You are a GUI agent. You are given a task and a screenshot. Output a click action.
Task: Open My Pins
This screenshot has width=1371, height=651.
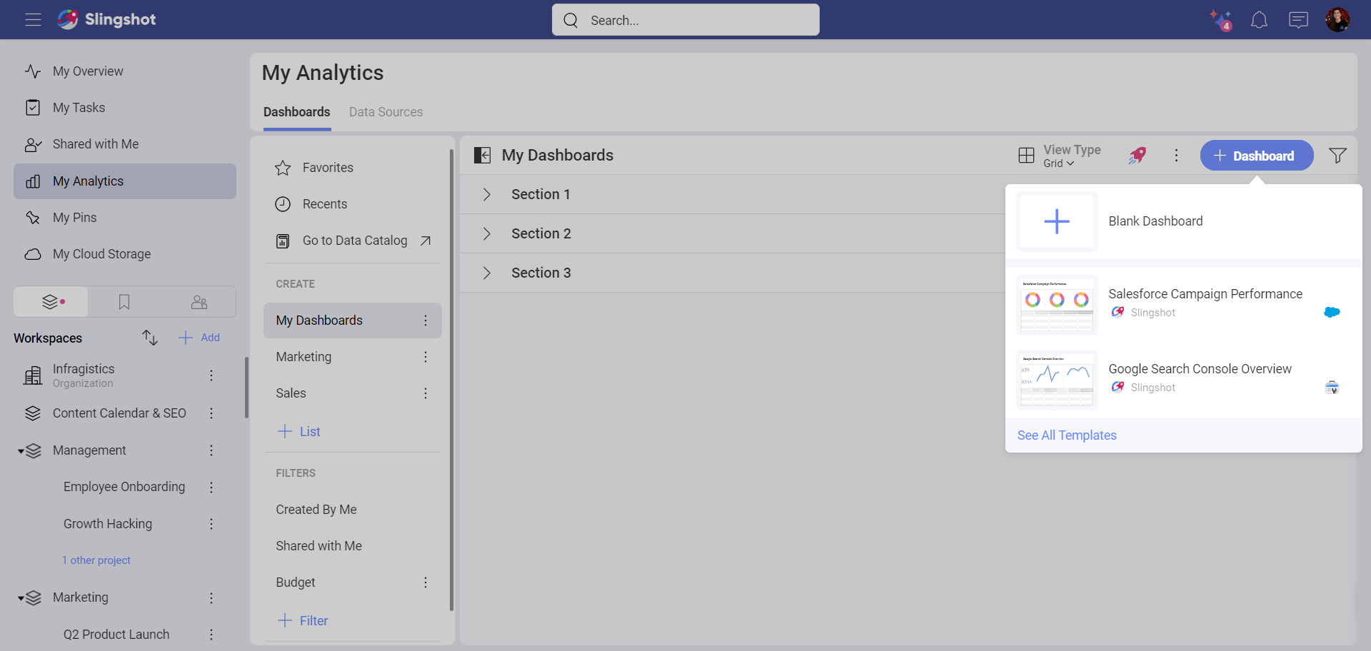point(125,218)
